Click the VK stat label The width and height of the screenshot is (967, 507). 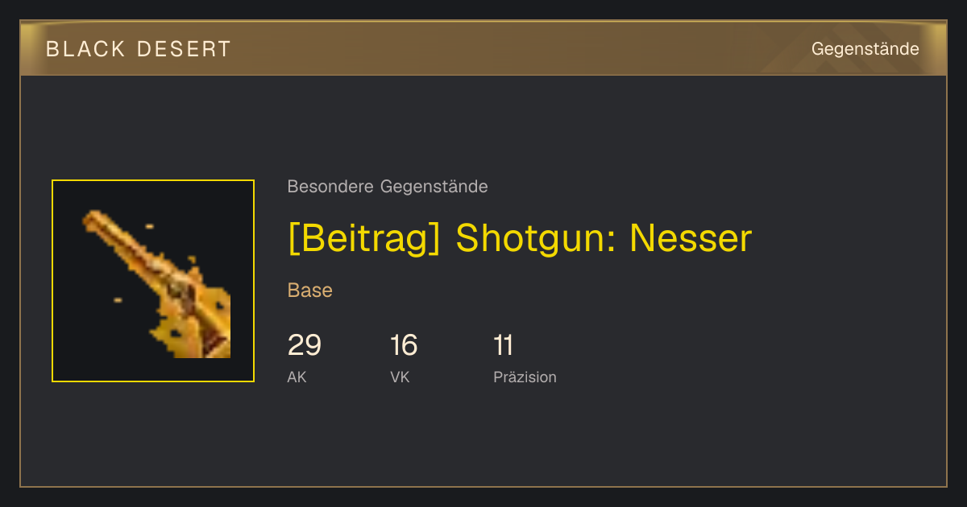coord(400,377)
